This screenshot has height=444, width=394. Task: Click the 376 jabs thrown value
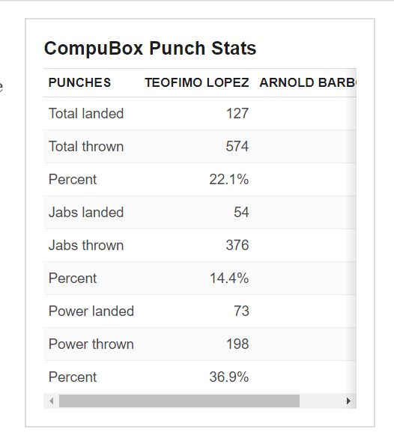[x=237, y=246]
